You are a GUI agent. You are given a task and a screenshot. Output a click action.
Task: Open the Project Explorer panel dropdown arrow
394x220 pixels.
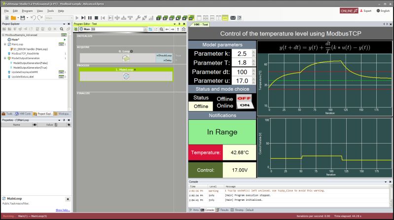(64, 24)
